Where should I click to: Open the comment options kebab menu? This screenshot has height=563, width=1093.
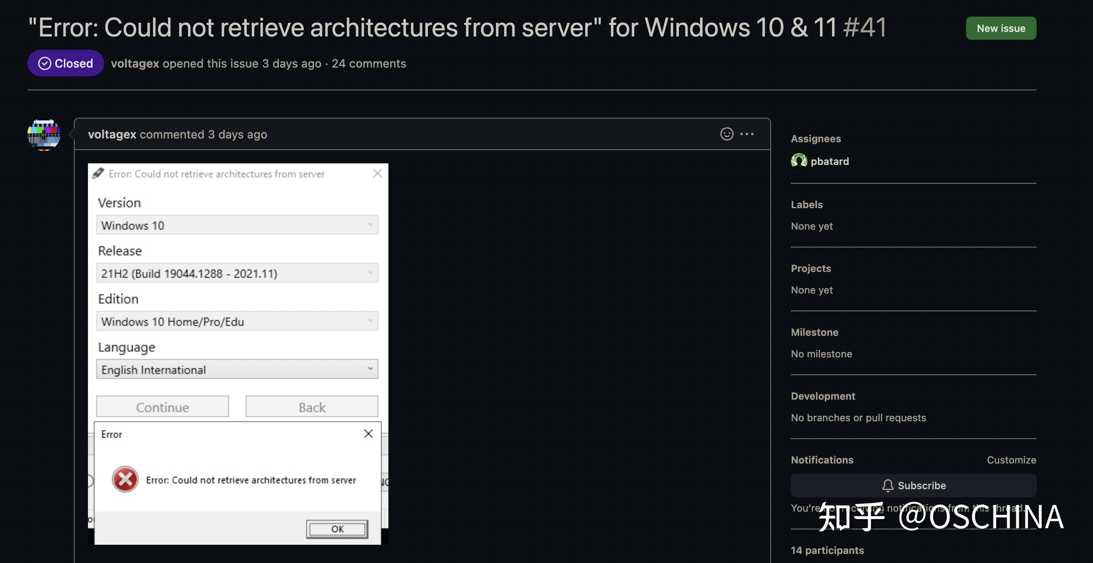tap(747, 134)
